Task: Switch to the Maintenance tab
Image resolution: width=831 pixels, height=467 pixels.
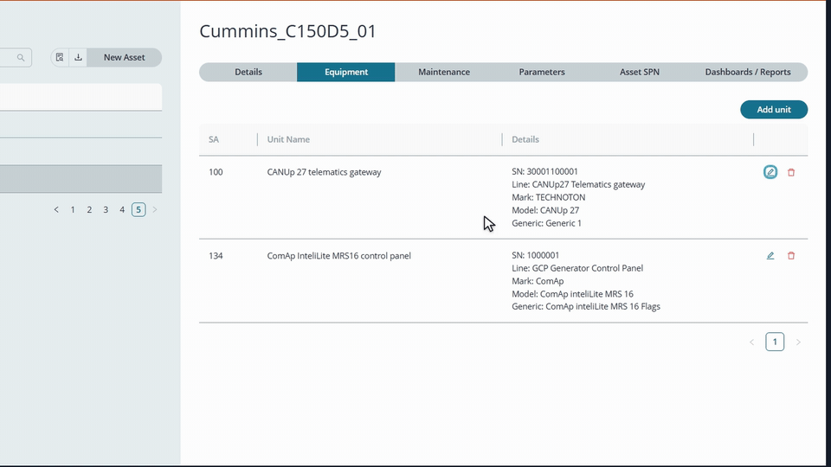Action: [443, 72]
